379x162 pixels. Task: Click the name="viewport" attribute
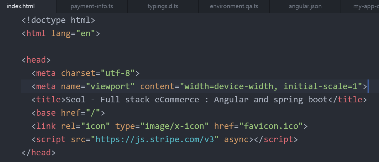(98, 86)
